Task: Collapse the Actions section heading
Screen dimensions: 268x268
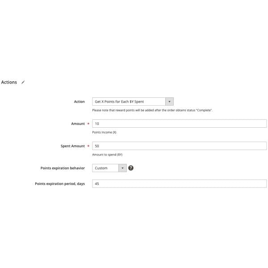Action: (9, 82)
